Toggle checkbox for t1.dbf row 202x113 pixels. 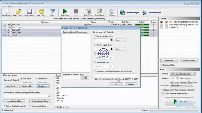point(5,35)
